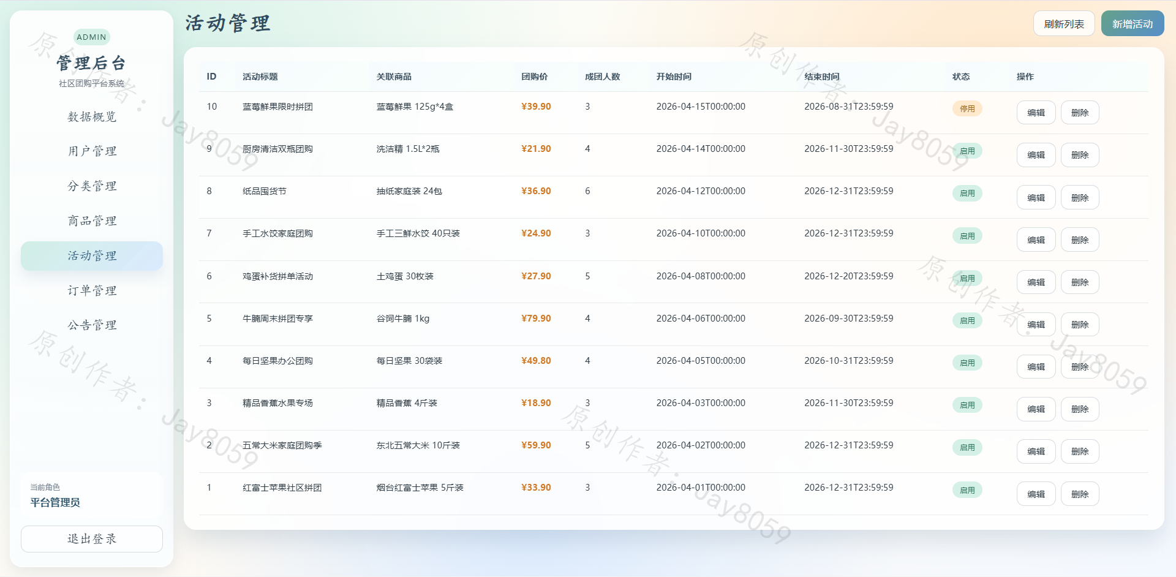
Task: Edit activity 五常大米家庭团购季
Action: (1036, 451)
